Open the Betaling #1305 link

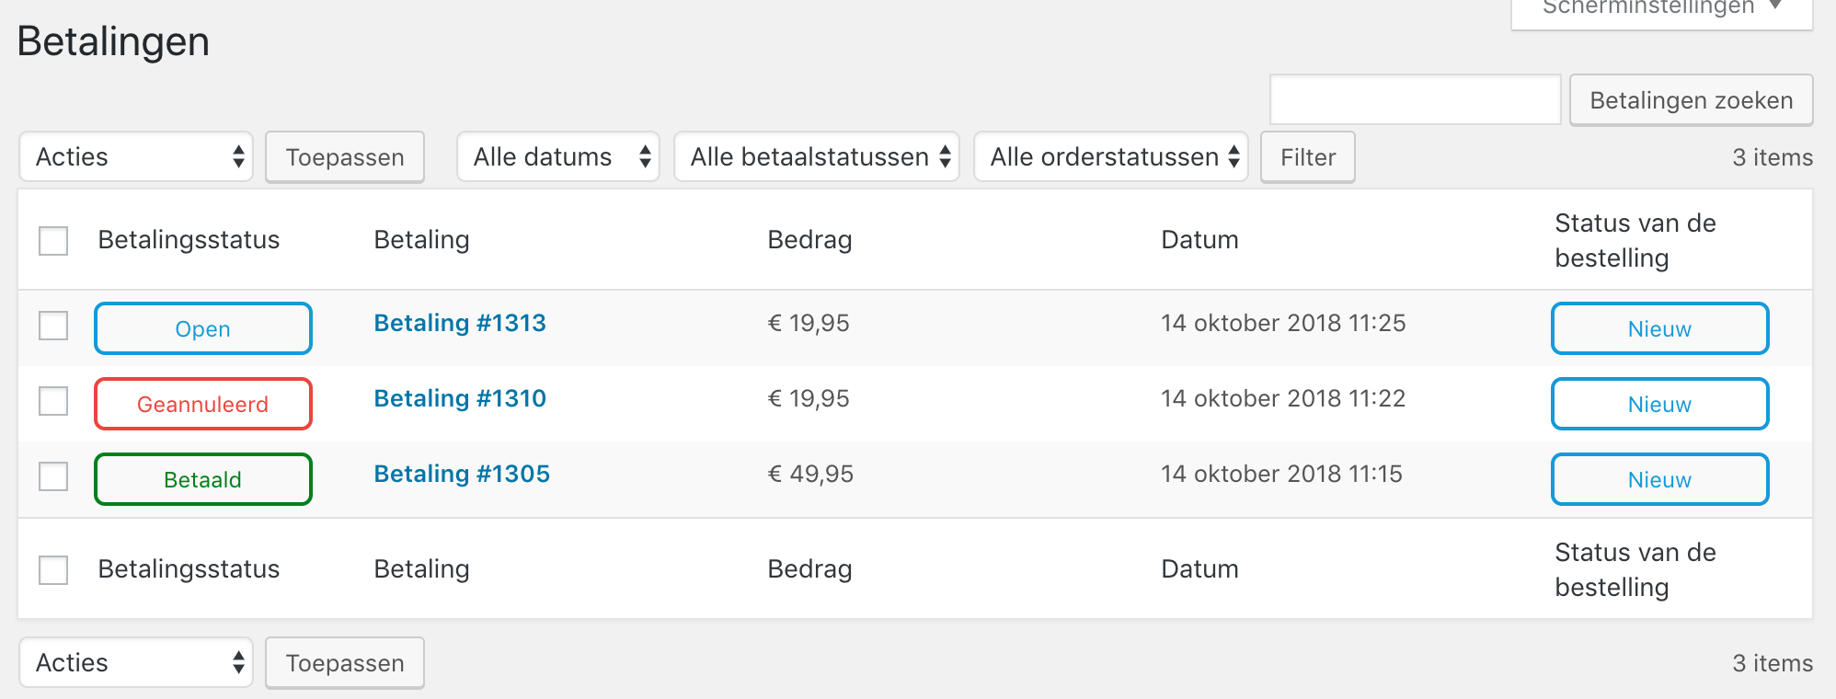(462, 475)
